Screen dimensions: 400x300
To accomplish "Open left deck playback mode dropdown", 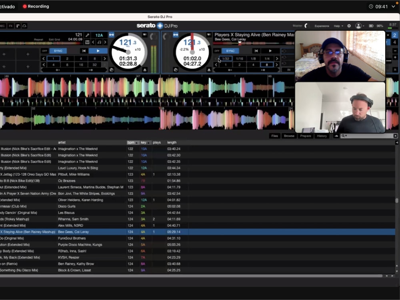I will click(x=145, y=35).
